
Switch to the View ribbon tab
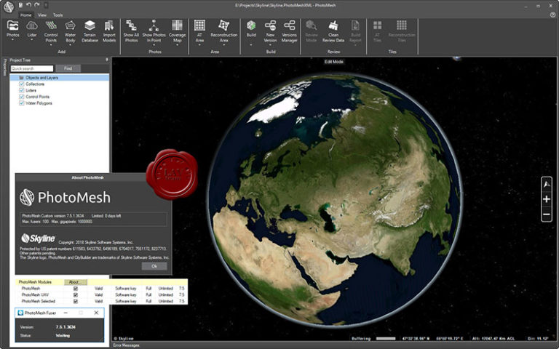42,15
